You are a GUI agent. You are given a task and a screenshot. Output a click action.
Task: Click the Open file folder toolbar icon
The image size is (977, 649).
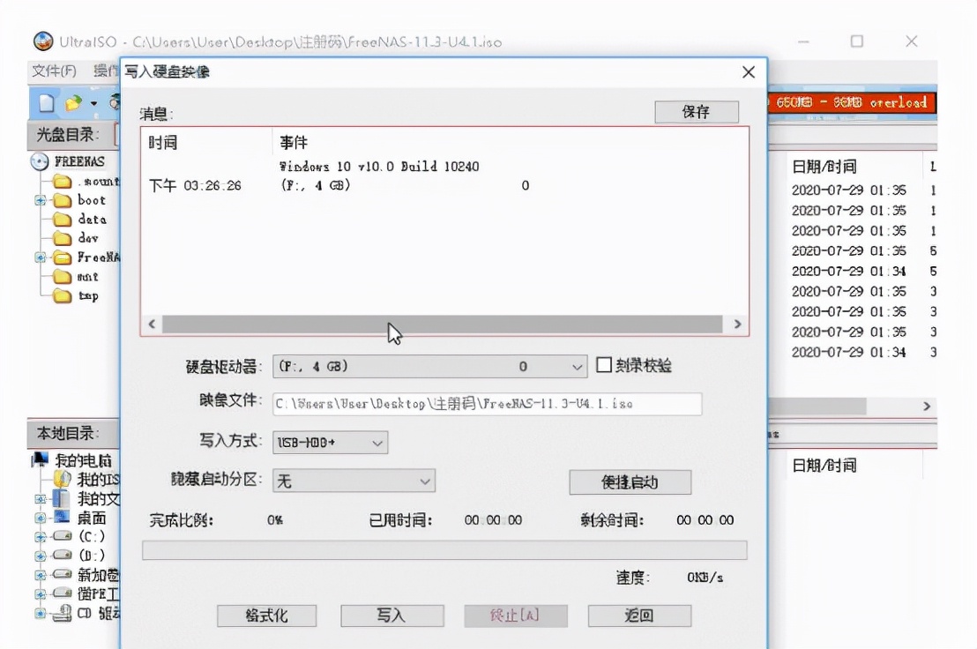73,103
